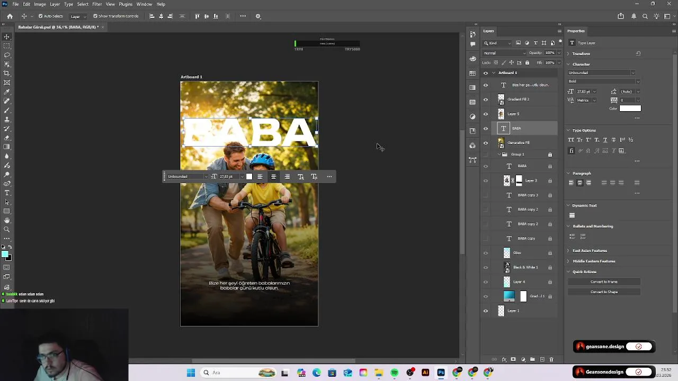Select the Crop tool
The image size is (678, 381).
[x=7, y=73]
